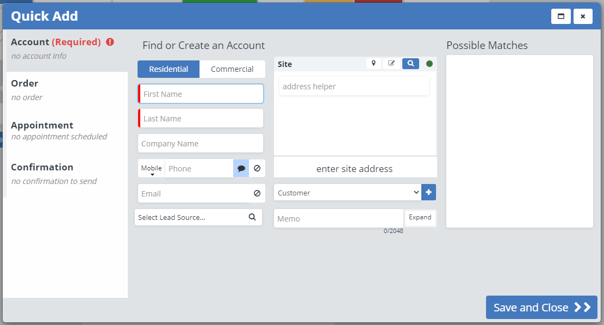604x325 pixels.
Task: Click the Last Name input field
Action: (201, 119)
